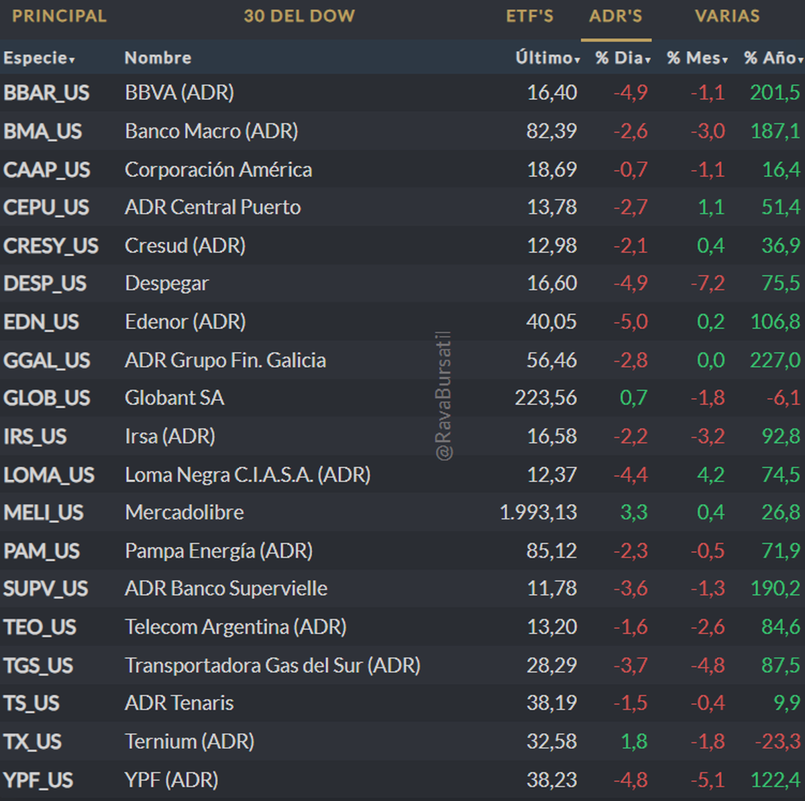Switch to the PRINCIPAL tab
The height and width of the screenshot is (801, 805).
coord(59,16)
